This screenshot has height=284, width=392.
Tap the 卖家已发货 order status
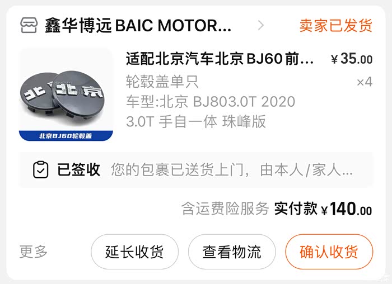pos(336,26)
